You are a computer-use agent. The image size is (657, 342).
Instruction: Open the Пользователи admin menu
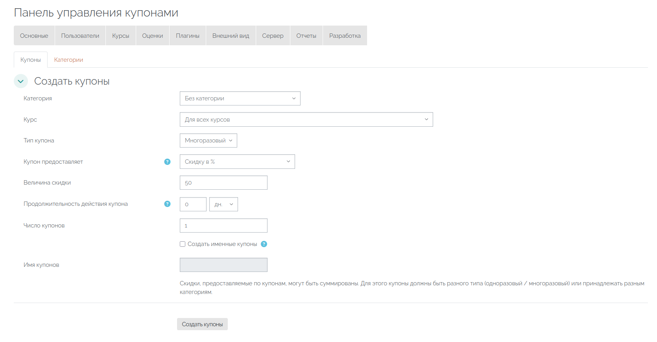click(80, 35)
